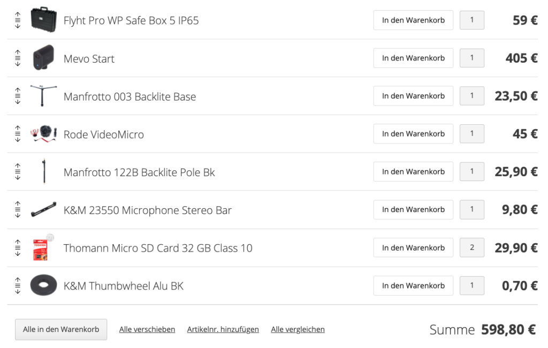Image resolution: width=548 pixels, height=348 pixels.
Task: Click the Summe 598,80 € total
Action: [x=483, y=330]
